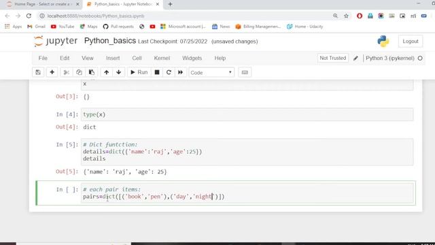Open the Home - Udacity bookmark
This screenshot has width=435, height=245.
click(305, 27)
